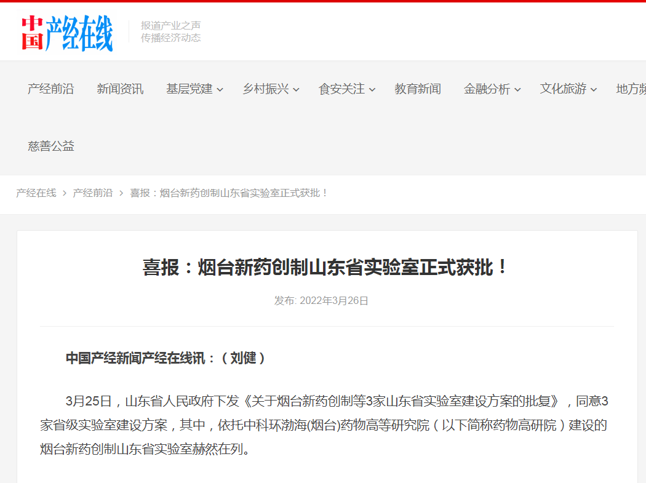The image size is (646, 483).
Task: Click the 基层党建 menu label
Action: [189, 89]
